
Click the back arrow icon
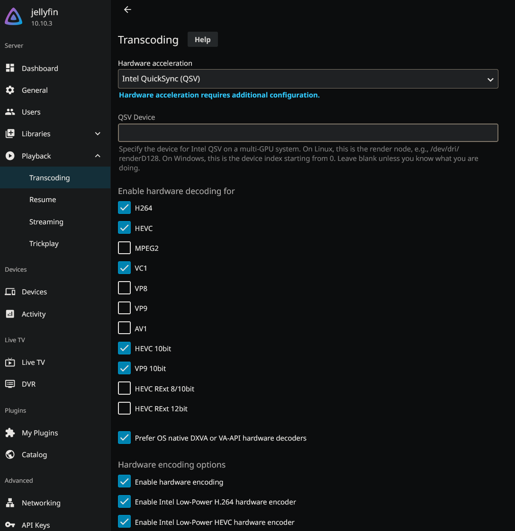[x=127, y=9]
